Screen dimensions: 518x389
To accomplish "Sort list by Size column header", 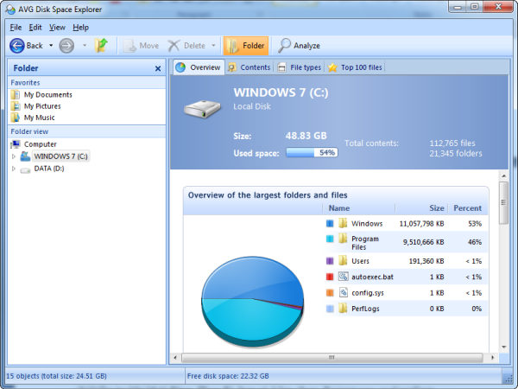I will click(421, 208).
